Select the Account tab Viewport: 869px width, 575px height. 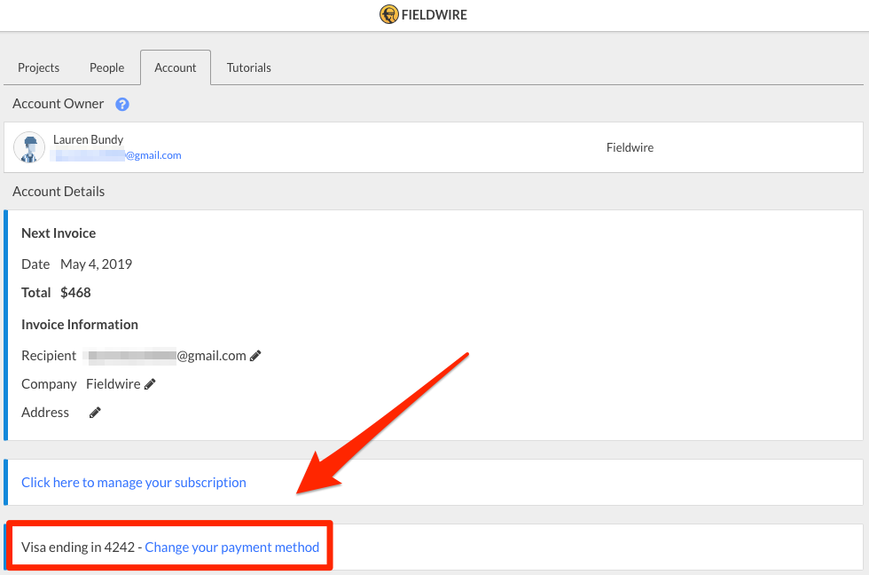click(176, 67)
